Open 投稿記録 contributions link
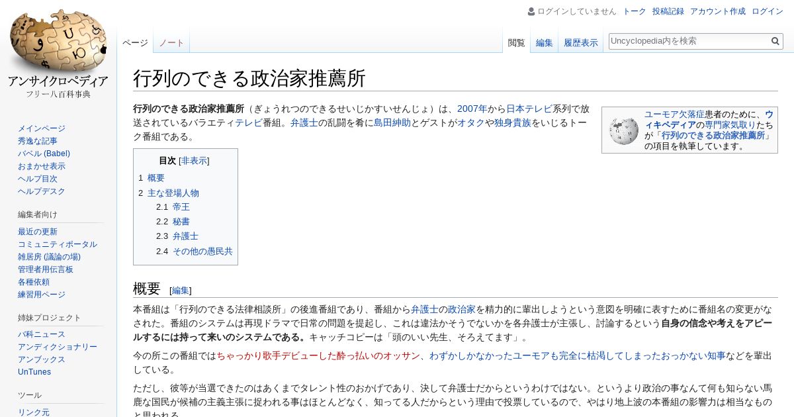794x417 pixels. point(668,11)
